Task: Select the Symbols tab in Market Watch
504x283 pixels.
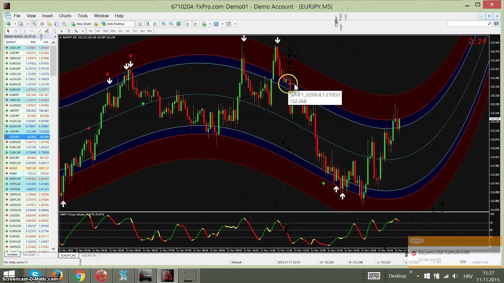Action: point(12,255)
